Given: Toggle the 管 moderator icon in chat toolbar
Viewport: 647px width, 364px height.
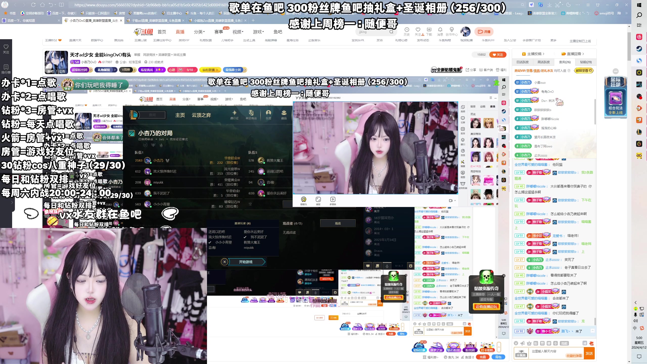Looking at the screenshot, I should point(542,343).
